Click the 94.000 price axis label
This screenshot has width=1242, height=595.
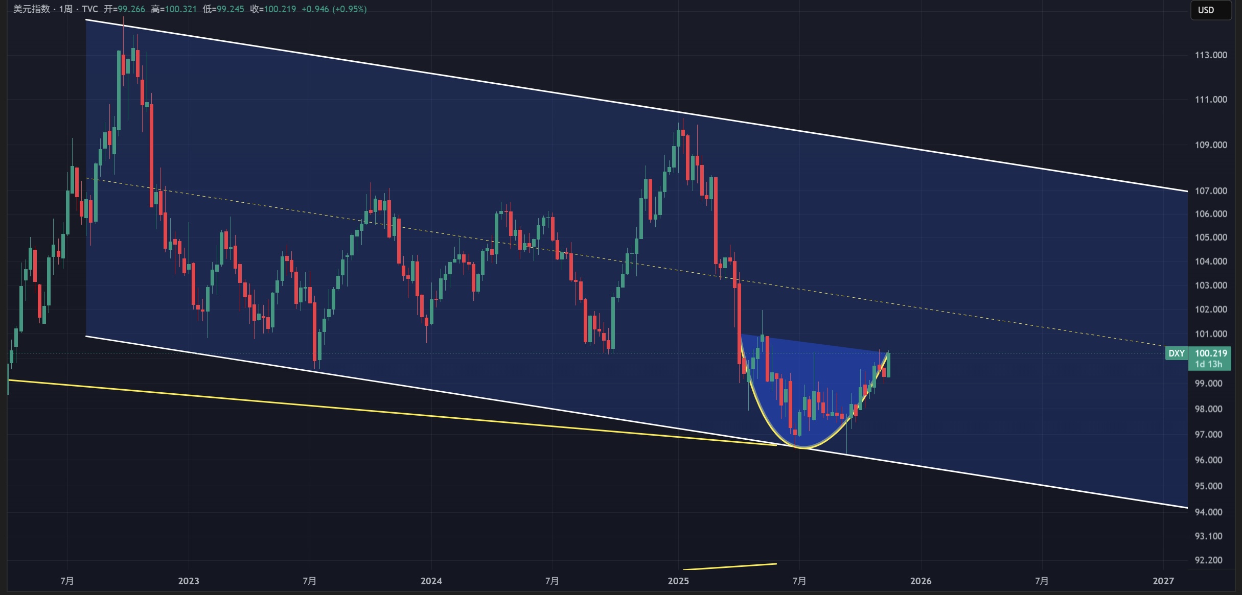click(x=1208, y=512)
